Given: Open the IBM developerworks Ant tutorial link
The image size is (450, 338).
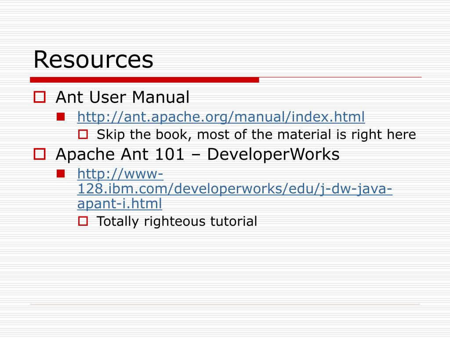Looking at the screenshot, I should pyautogui.click(x=235, y=188).
